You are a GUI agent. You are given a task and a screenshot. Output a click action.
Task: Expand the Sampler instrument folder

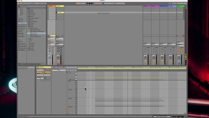click(x=27, y=25)
